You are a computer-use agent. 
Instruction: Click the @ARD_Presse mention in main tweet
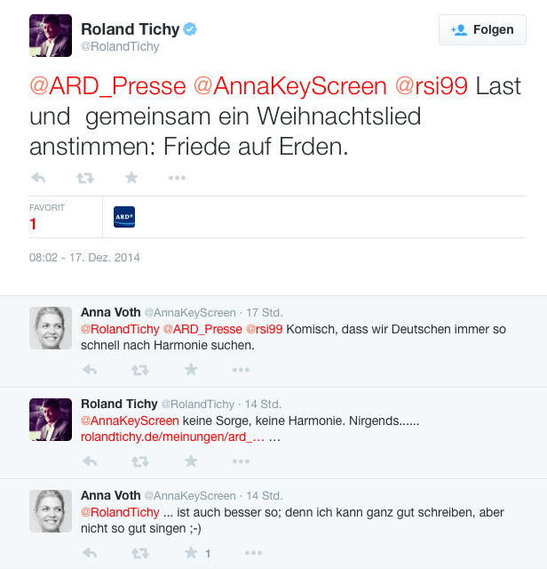pos(107,86)
